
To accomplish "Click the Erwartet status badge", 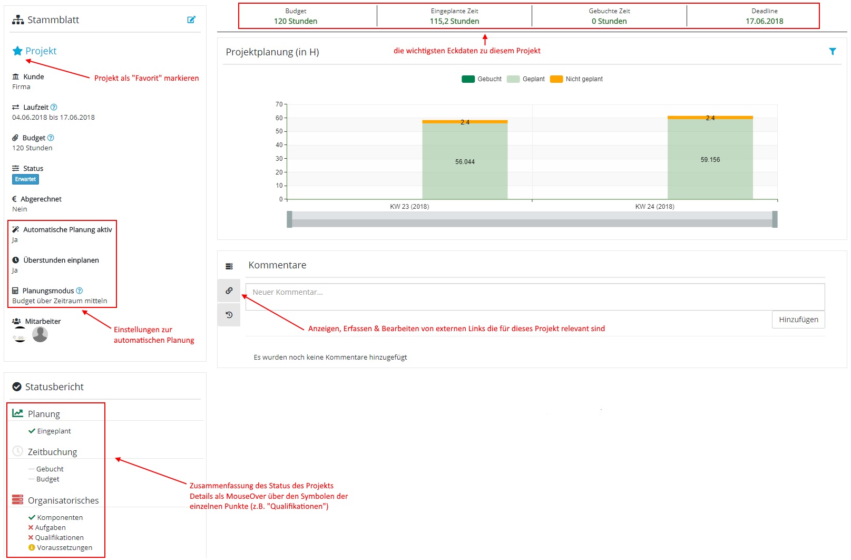I will (25, 179).
